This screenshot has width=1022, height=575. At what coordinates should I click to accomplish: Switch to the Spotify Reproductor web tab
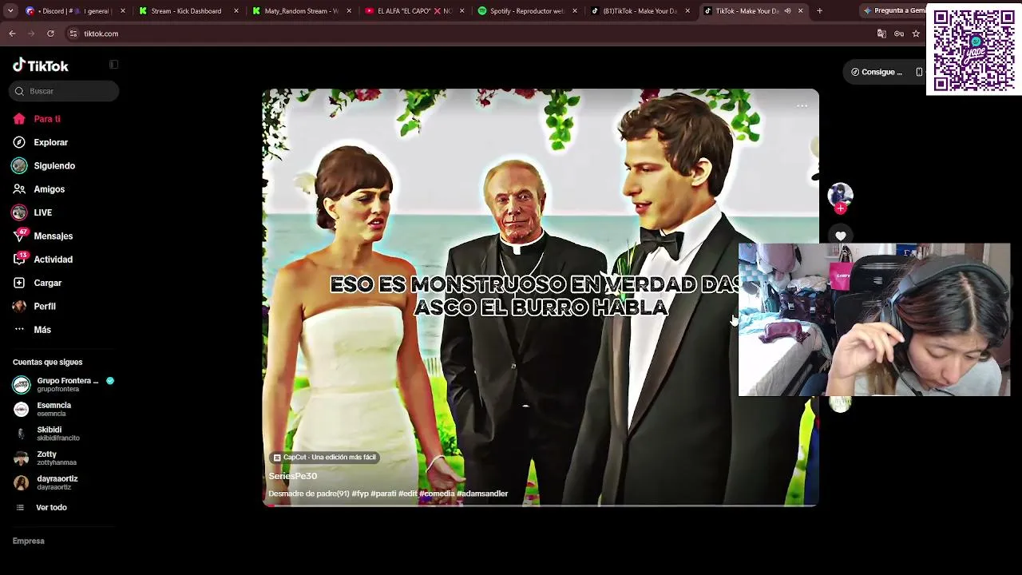coord(529,11)
